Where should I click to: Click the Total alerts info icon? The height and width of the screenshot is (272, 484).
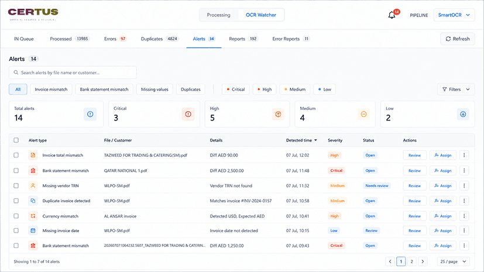pos(90,114)
